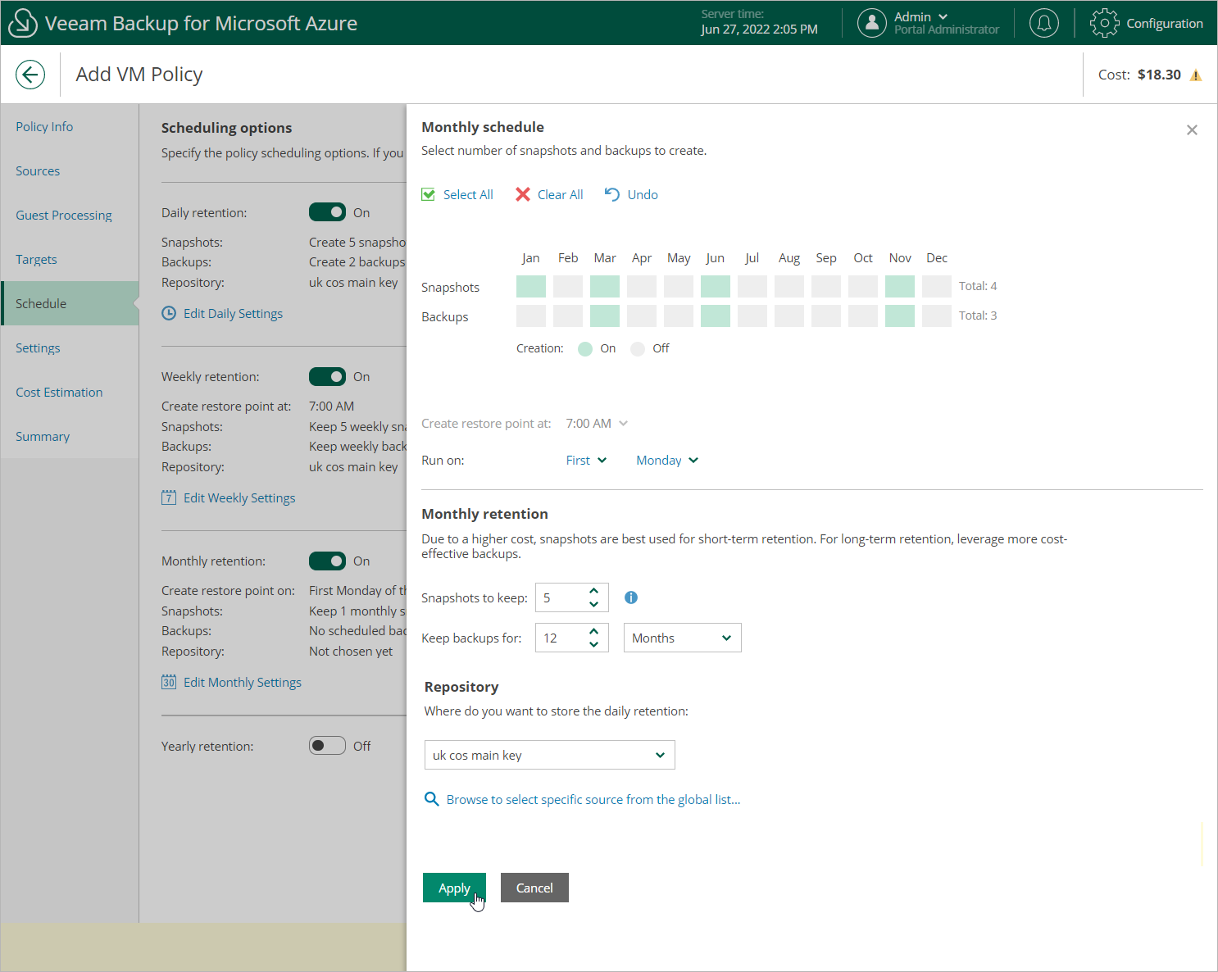Open Browse to select specific source link

tap(593, 799)
